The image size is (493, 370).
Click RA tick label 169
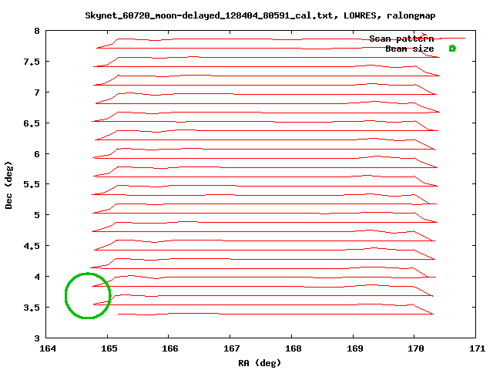point(354,348)
